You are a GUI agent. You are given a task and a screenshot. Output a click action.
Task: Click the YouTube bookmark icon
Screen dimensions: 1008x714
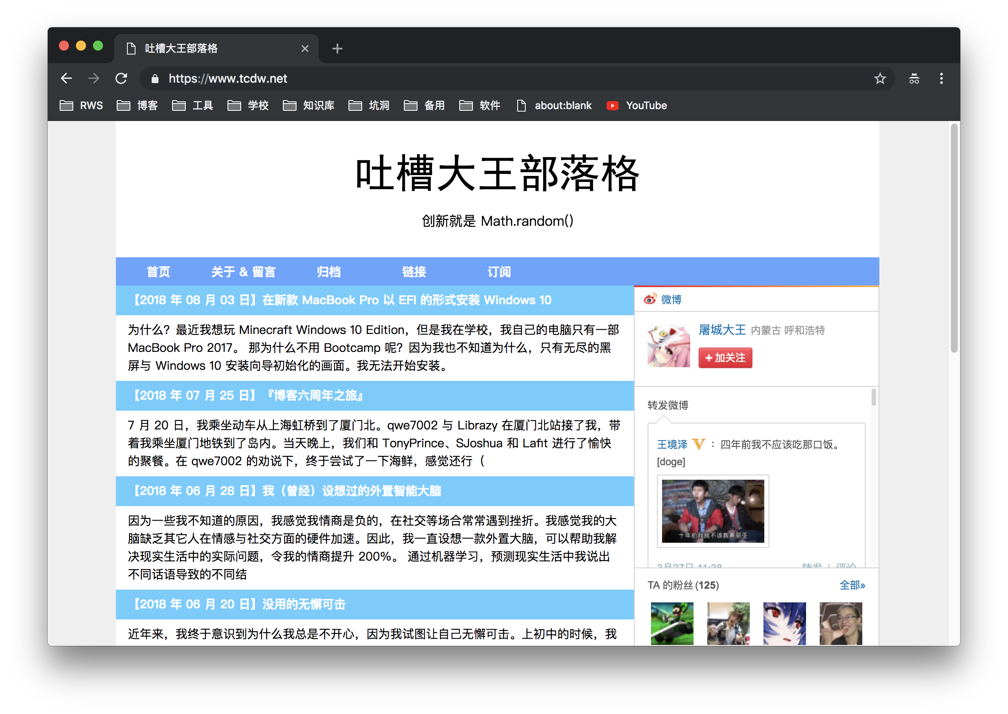click(612, 106)
